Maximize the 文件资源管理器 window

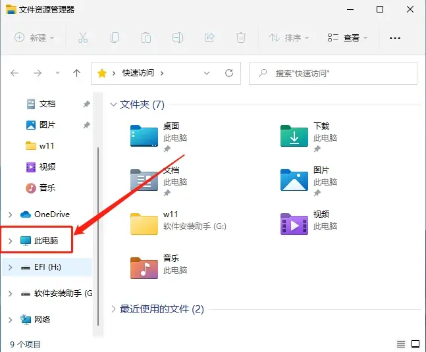coord(380,9)
